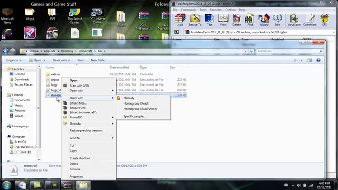This screenshot has height=190, width=338.
Task: Open the change view dropdown arrow
Action: point(301,60)
